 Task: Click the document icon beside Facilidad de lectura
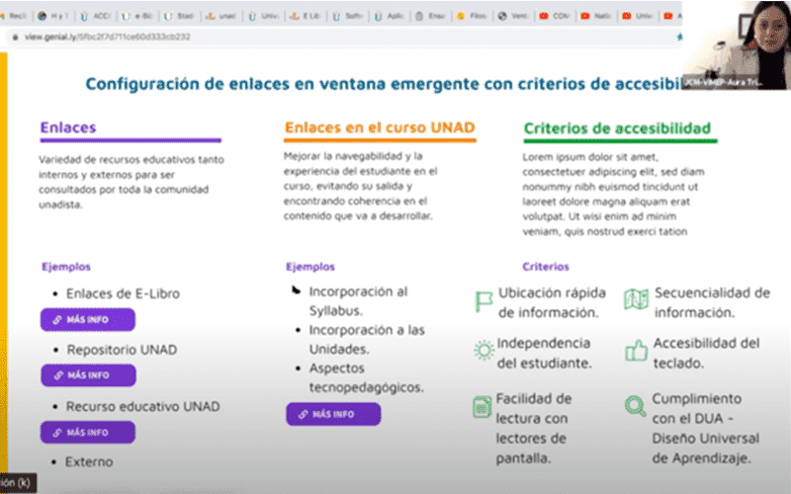point(482,407)
